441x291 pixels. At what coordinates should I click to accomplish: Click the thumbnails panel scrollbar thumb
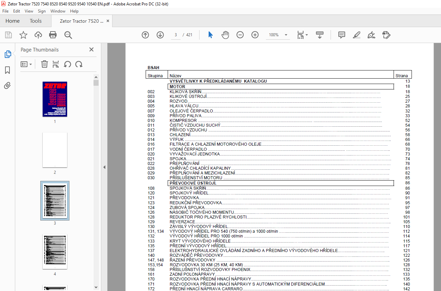[96, 83]
